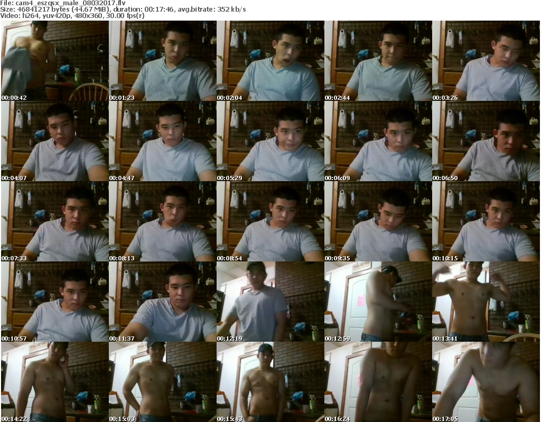Pick the thumbnail stamped 00:04:07

[55, 141]
